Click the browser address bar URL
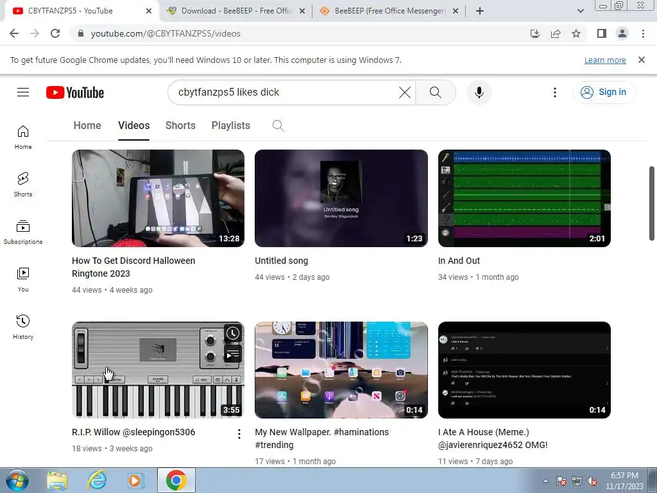 point(166,33)
